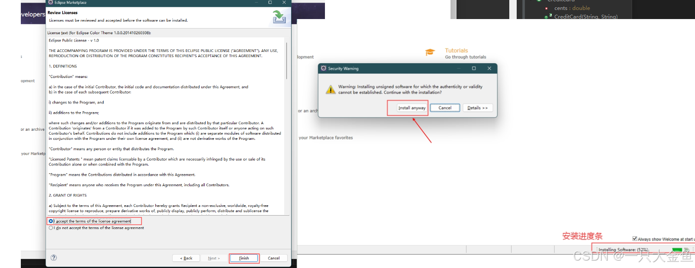This screenshot has height=268, width=695.
Task: Click the Next button in Marketplace wizard
Action: pos(214,258)
